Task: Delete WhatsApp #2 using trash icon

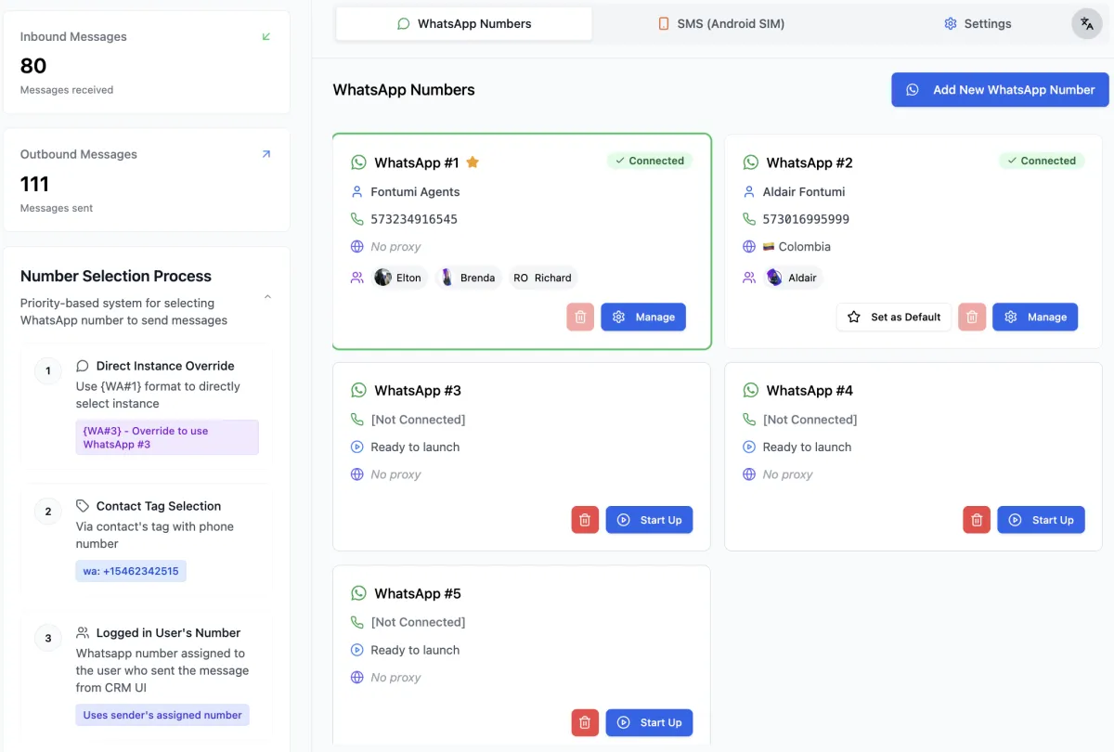Action: click(x=972, y=317)
